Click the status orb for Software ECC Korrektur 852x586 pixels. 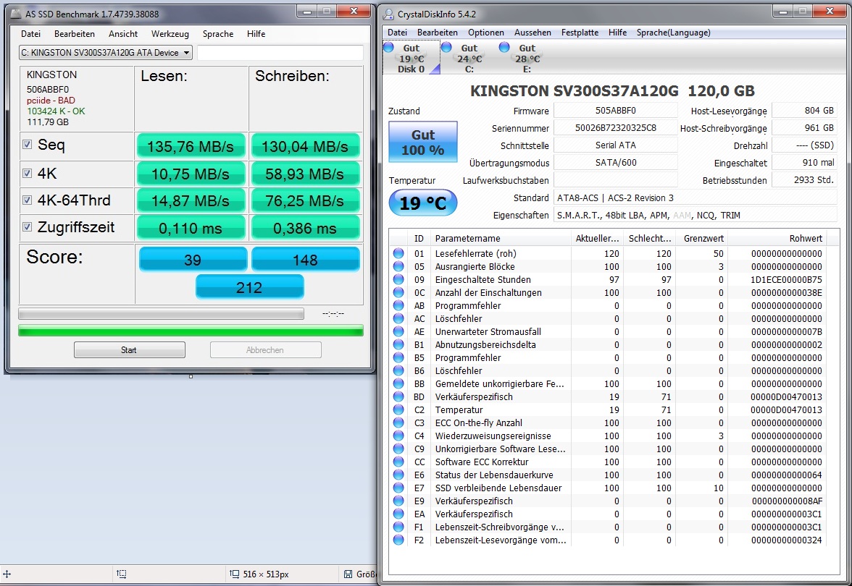coord(398,462)
